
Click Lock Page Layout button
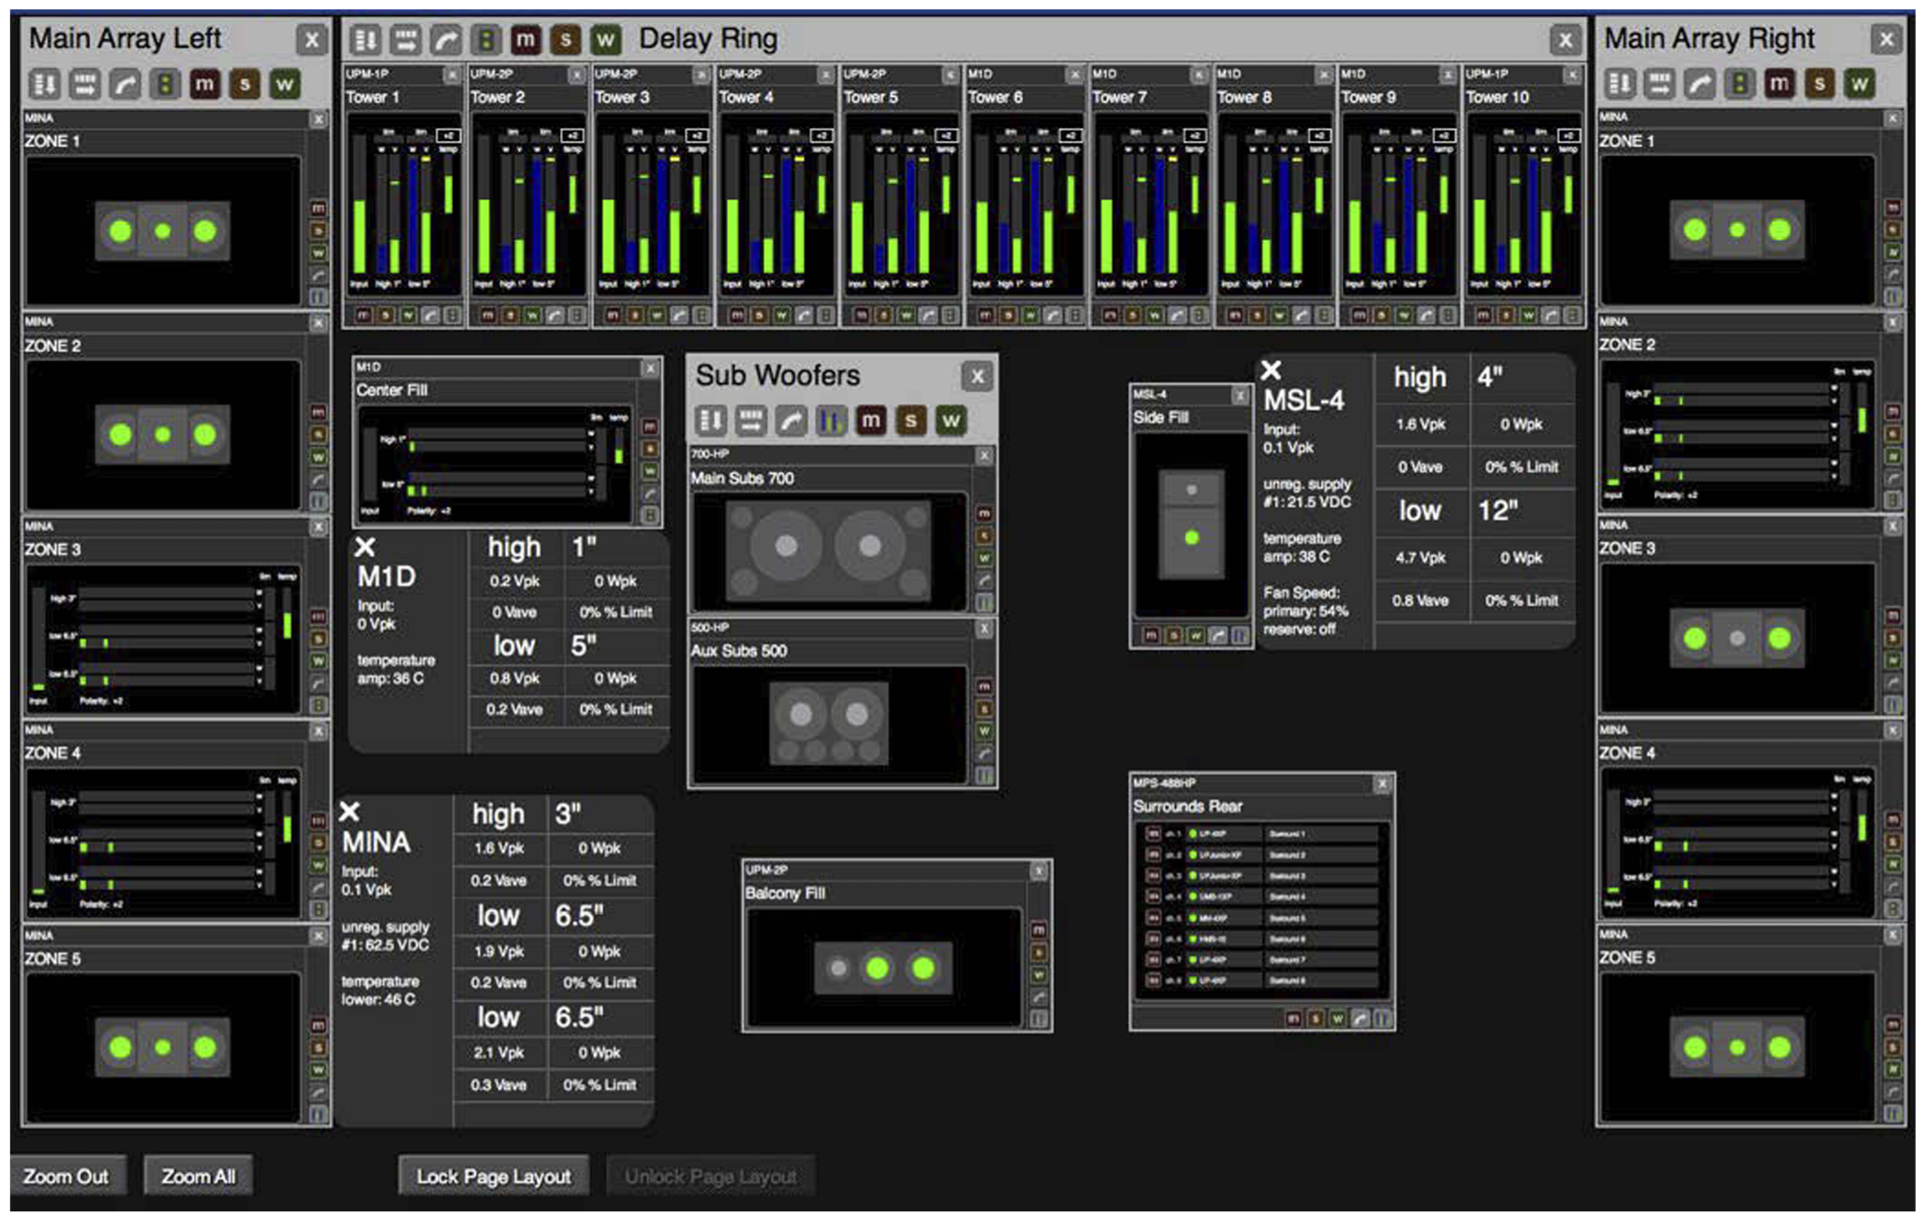pos(493,1177)
